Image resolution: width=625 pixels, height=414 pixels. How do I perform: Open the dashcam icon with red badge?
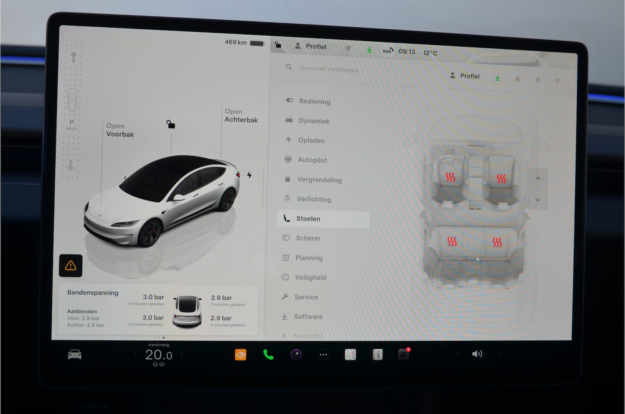[x=403, y=354]
